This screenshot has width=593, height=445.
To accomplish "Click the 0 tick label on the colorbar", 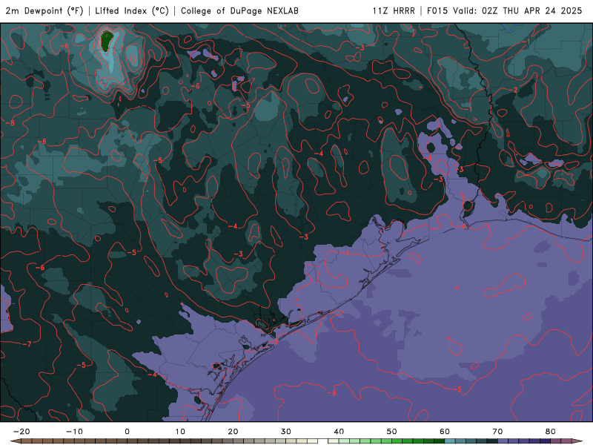I will tap(127, 432).
